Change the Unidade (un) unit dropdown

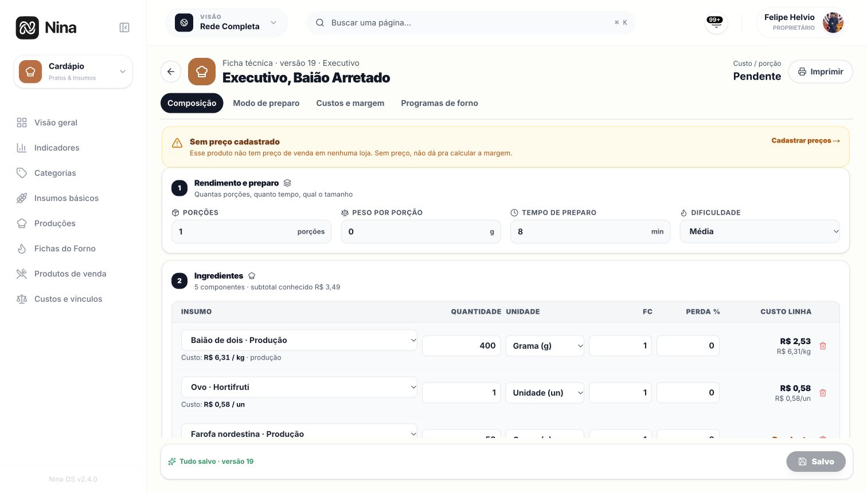click(x=545, y=393)
